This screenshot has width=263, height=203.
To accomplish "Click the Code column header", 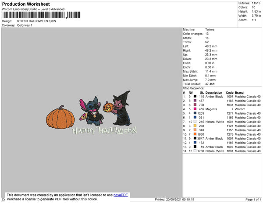I will 230,93.
